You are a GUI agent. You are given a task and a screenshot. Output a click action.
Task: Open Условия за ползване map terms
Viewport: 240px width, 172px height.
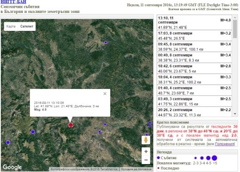[136, 169]
